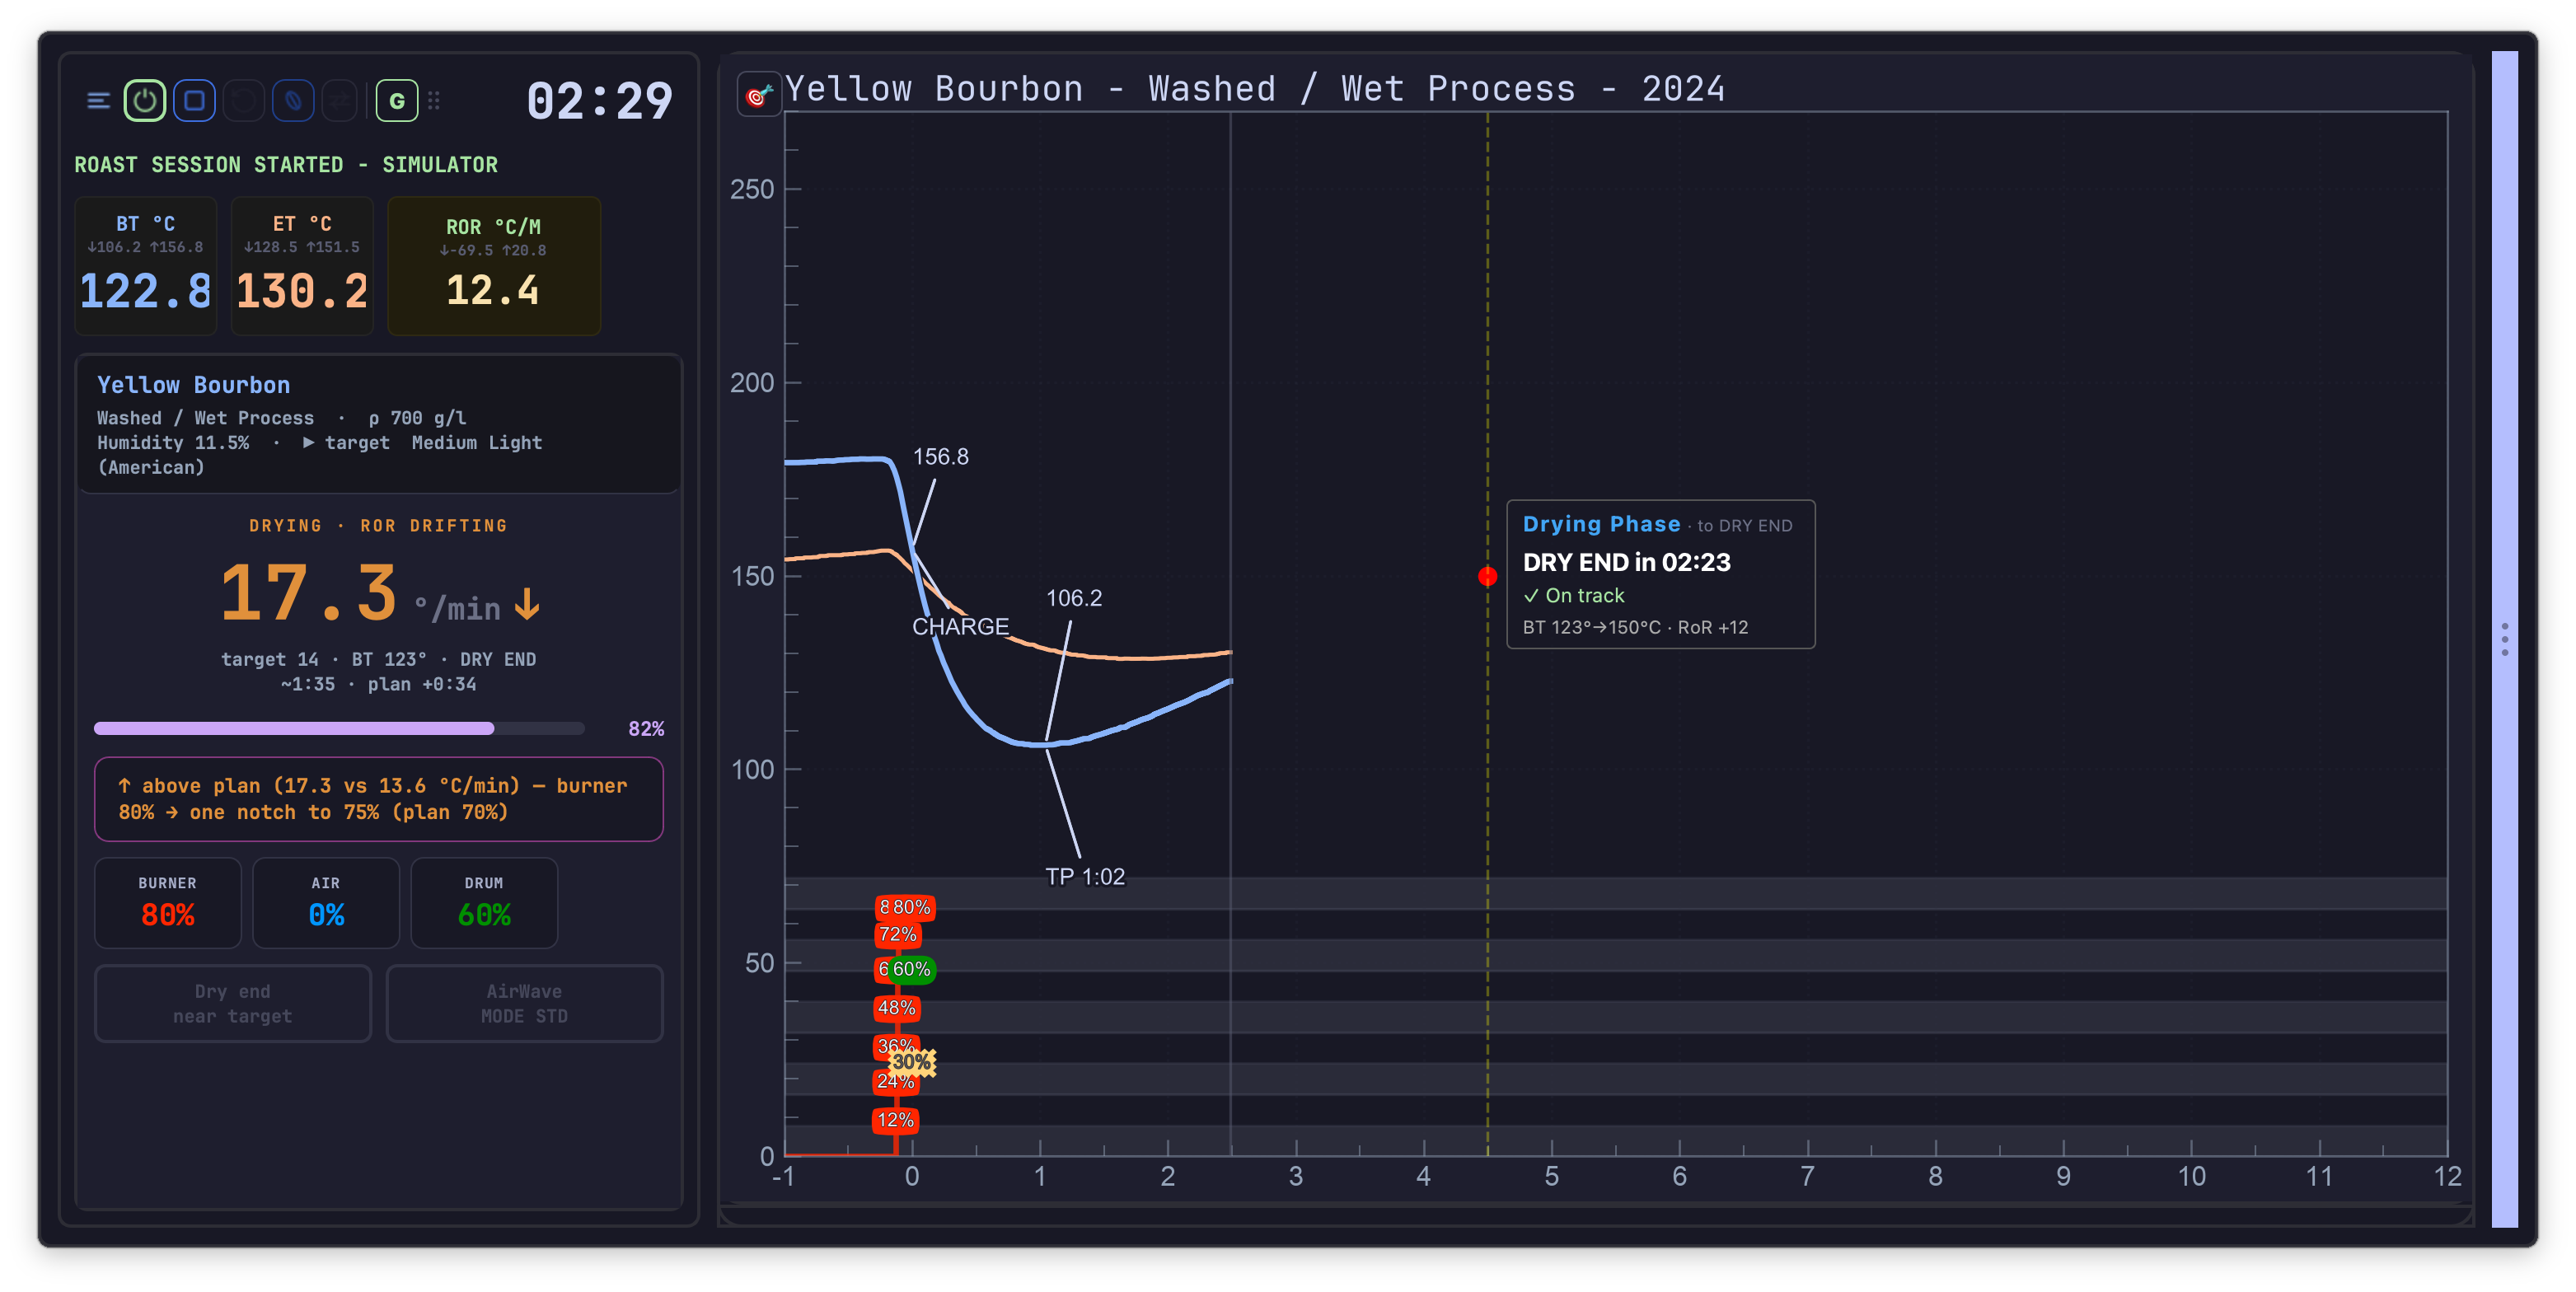2576x1292 pixels.
Task: Click the 48% burner event tag
Action: 897,1008
